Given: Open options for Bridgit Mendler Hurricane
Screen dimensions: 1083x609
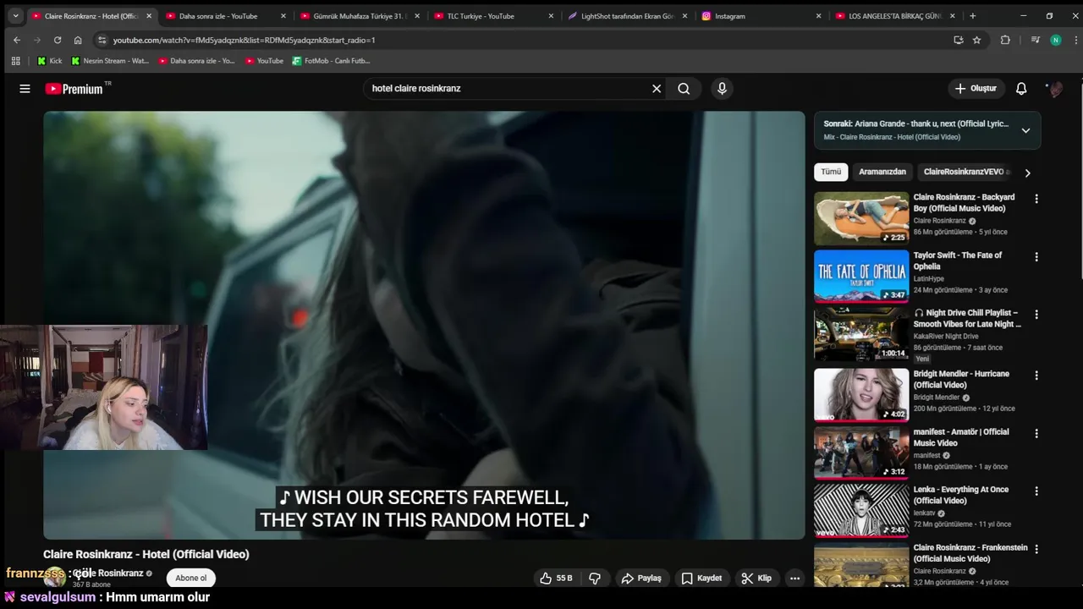Looking at the screenshot, I should tap(1036, 375).
